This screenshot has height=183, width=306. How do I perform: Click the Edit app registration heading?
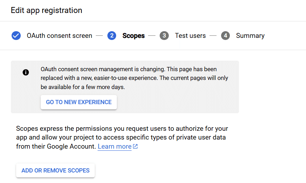click(46, 10)
